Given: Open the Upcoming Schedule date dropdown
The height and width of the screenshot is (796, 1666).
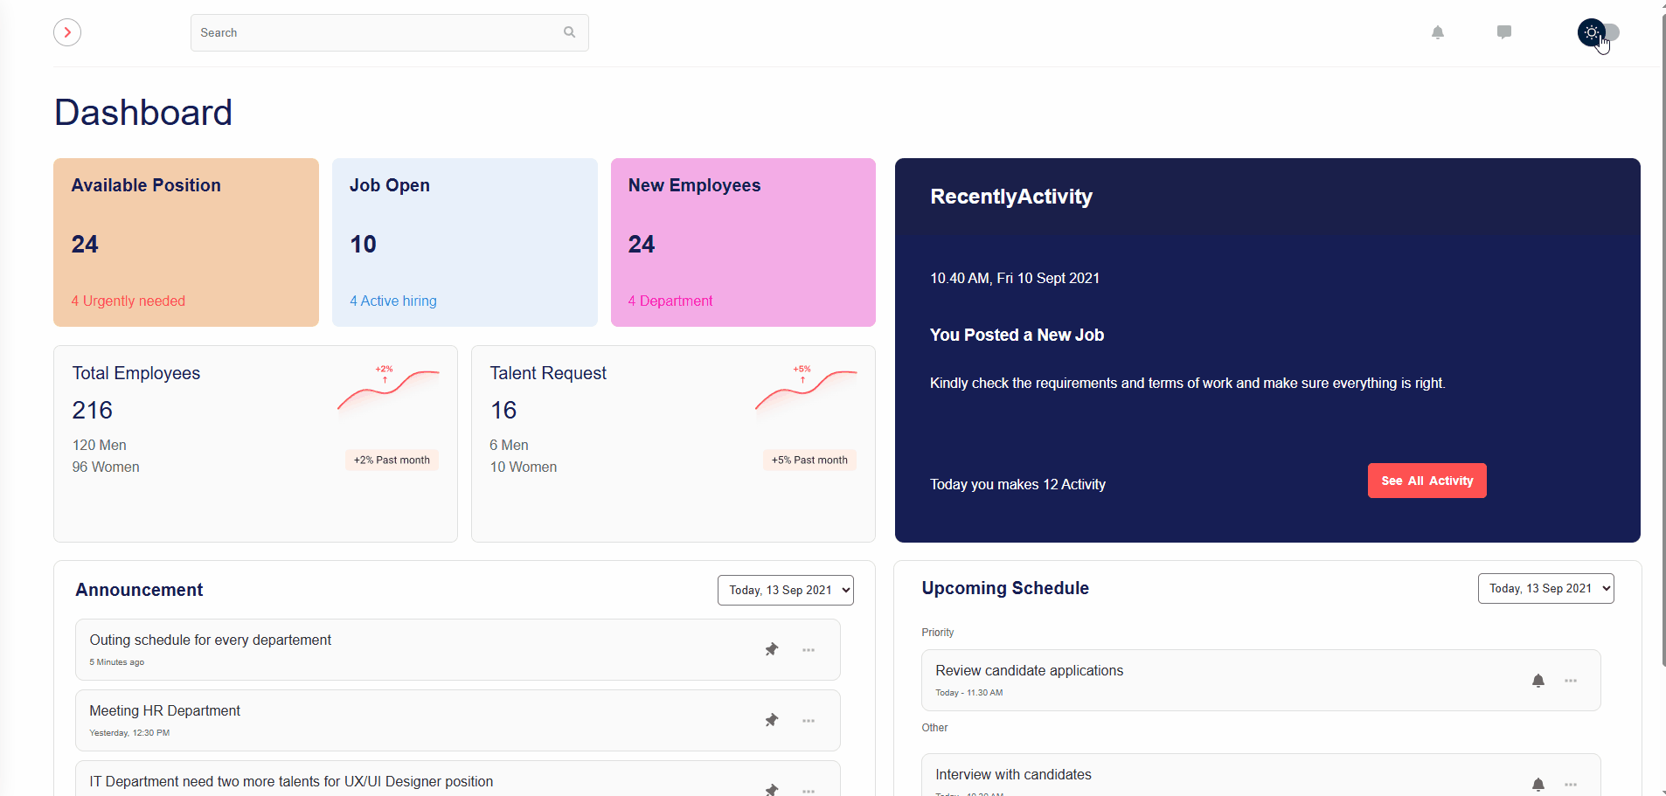Looking at the screenshot, I should pos(1546,588).
